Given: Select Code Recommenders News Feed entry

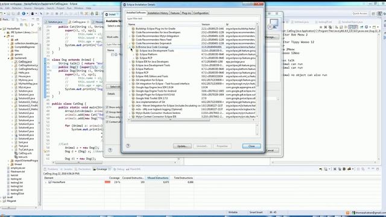Looking at the screenshot, I should point(154,40).
